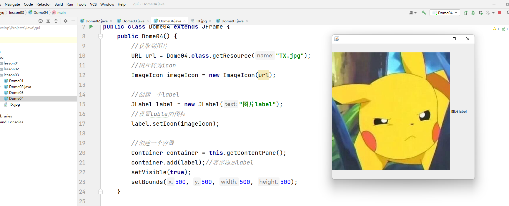The height and width of the screenshot is (206, 509).
Task: Click the locate opened file target icon
Action: (x=41, y=21)
